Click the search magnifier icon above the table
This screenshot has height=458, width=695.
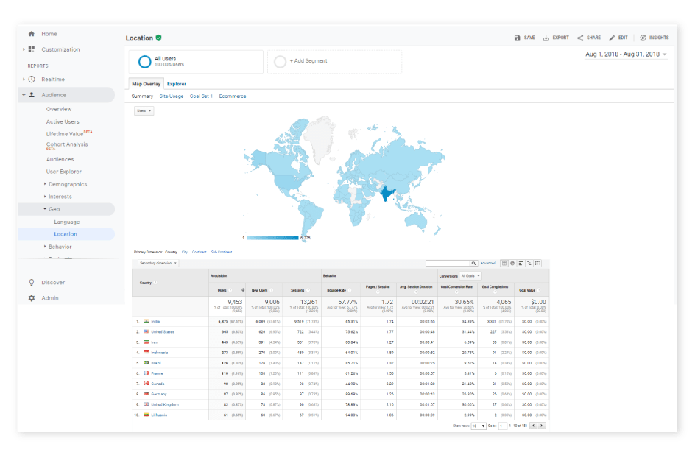coord(474,264)
